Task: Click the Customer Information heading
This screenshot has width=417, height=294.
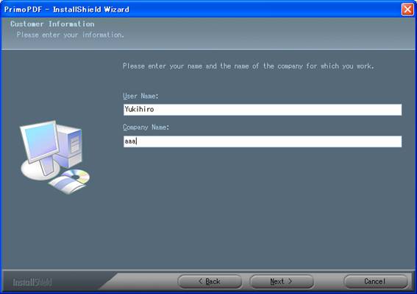Action: (52, 24)
